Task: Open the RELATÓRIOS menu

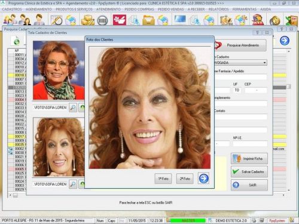Action: pos(218,10)
